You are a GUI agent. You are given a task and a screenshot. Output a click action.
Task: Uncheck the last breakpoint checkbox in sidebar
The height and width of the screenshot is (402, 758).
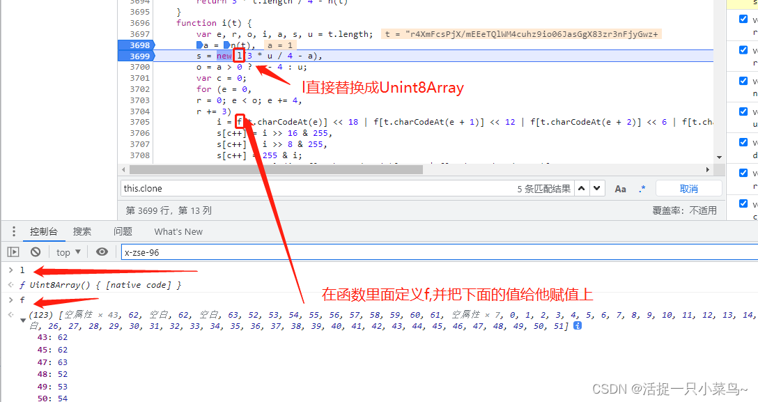point(743,204)
